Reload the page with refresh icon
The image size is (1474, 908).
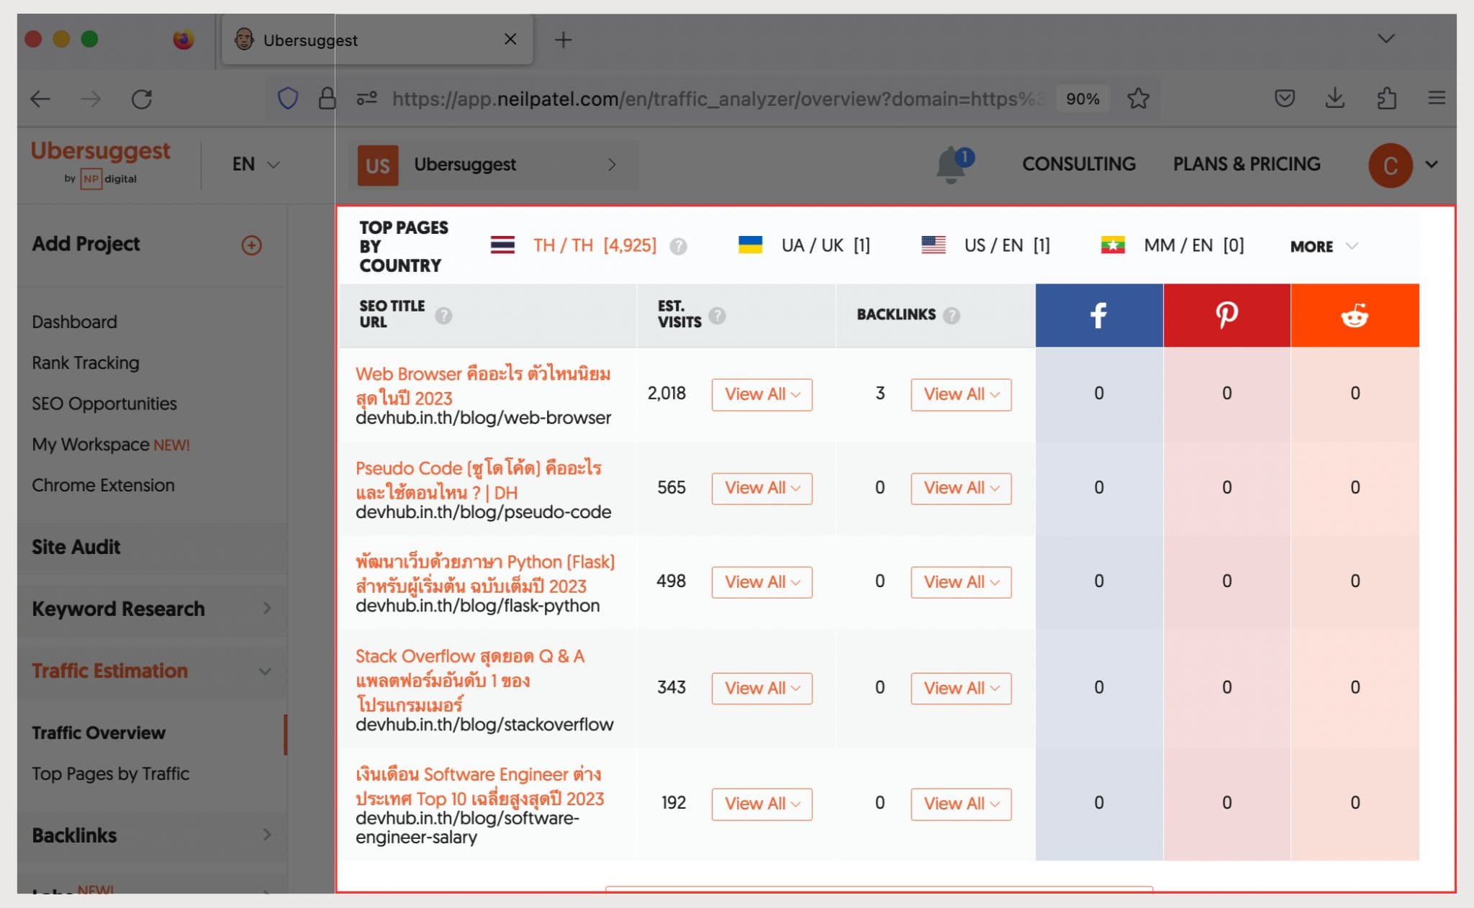142,99
